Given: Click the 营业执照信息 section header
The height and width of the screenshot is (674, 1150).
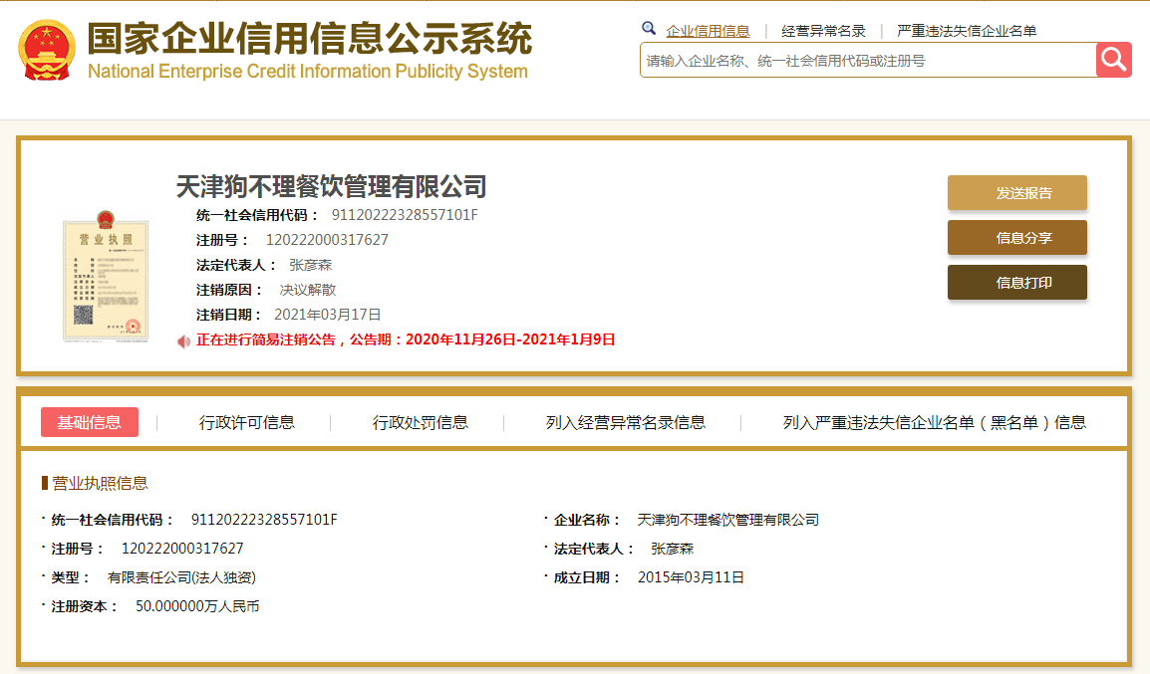Looking at the screenshot, I should (100, 482).
